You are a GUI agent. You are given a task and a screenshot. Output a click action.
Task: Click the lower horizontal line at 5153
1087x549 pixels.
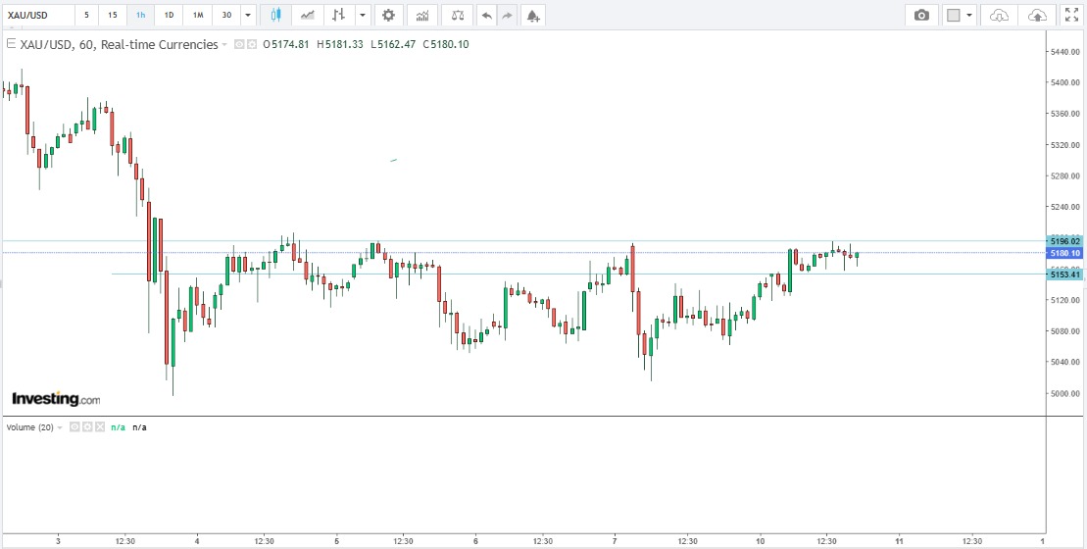pos(577,274)
